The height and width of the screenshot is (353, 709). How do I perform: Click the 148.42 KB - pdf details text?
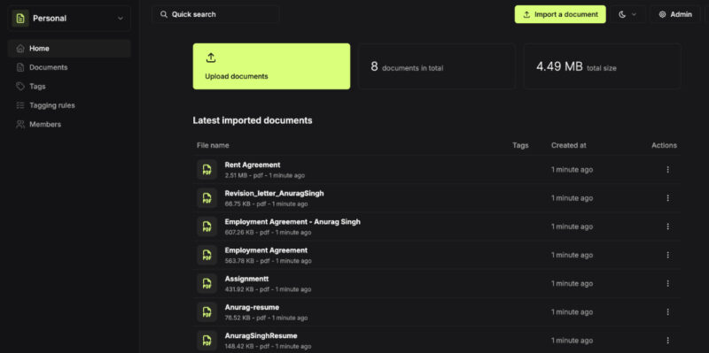(268, 346)
